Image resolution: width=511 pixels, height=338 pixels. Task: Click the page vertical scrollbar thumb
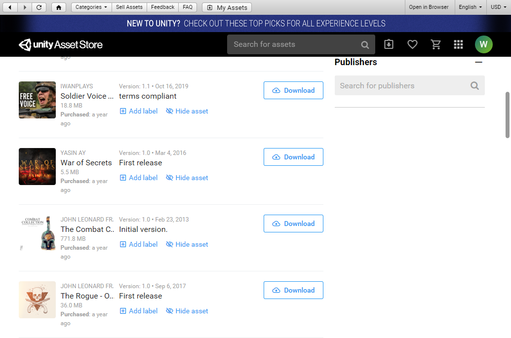508,115
